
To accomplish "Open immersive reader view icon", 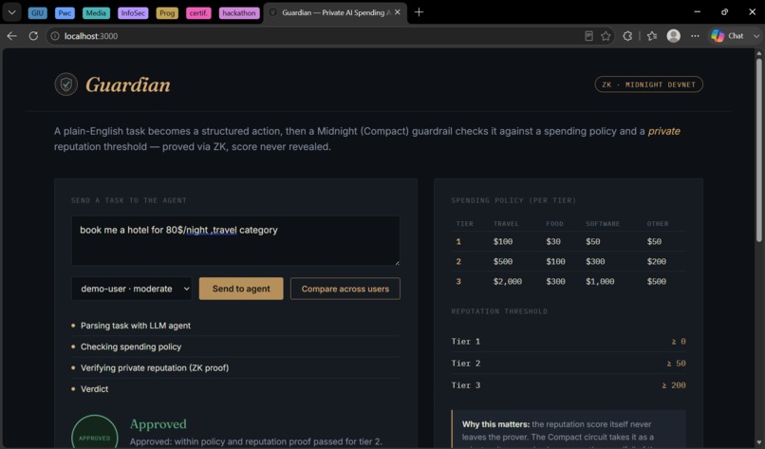I will coord(588,36).
